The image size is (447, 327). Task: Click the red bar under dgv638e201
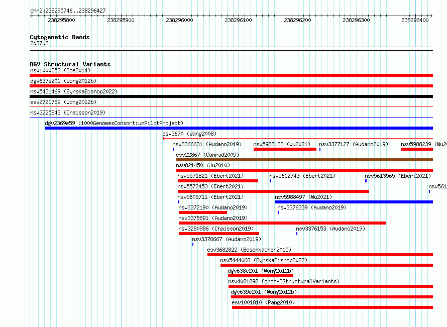[260, 276]
